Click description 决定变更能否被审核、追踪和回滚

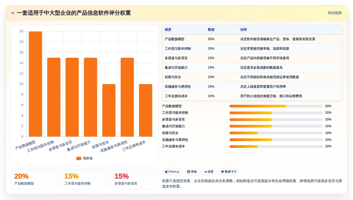[265, 49]
